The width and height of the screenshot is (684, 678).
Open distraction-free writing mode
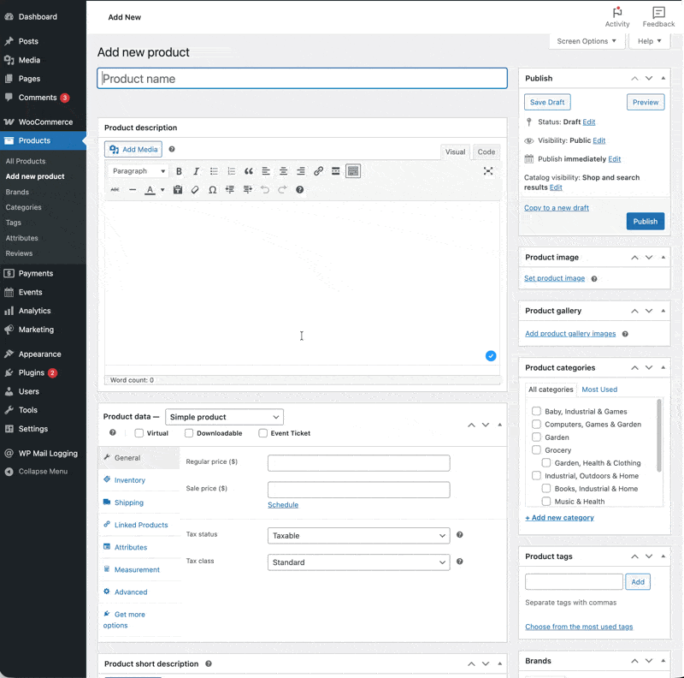point(488,171)
